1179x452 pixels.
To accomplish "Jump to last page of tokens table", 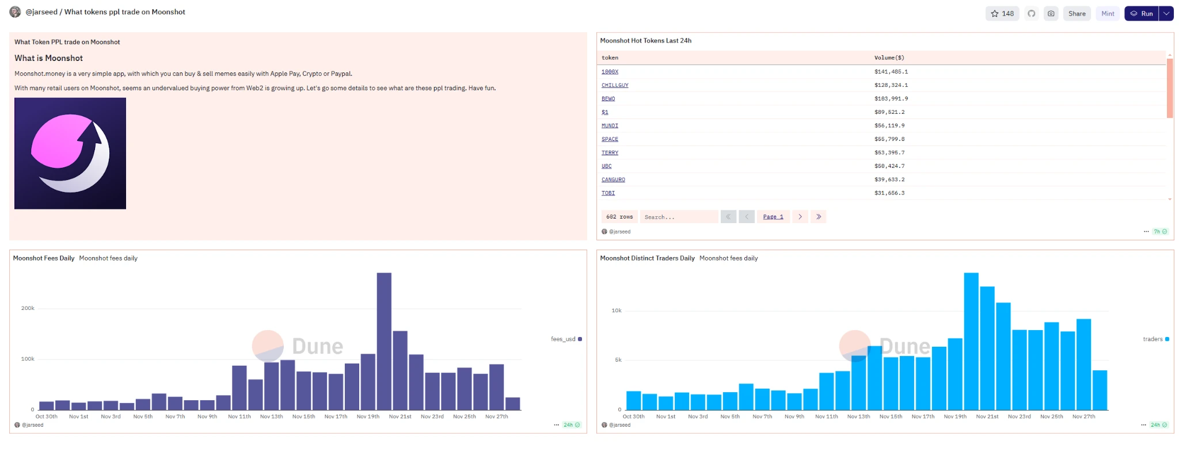I will click(818, 217).
